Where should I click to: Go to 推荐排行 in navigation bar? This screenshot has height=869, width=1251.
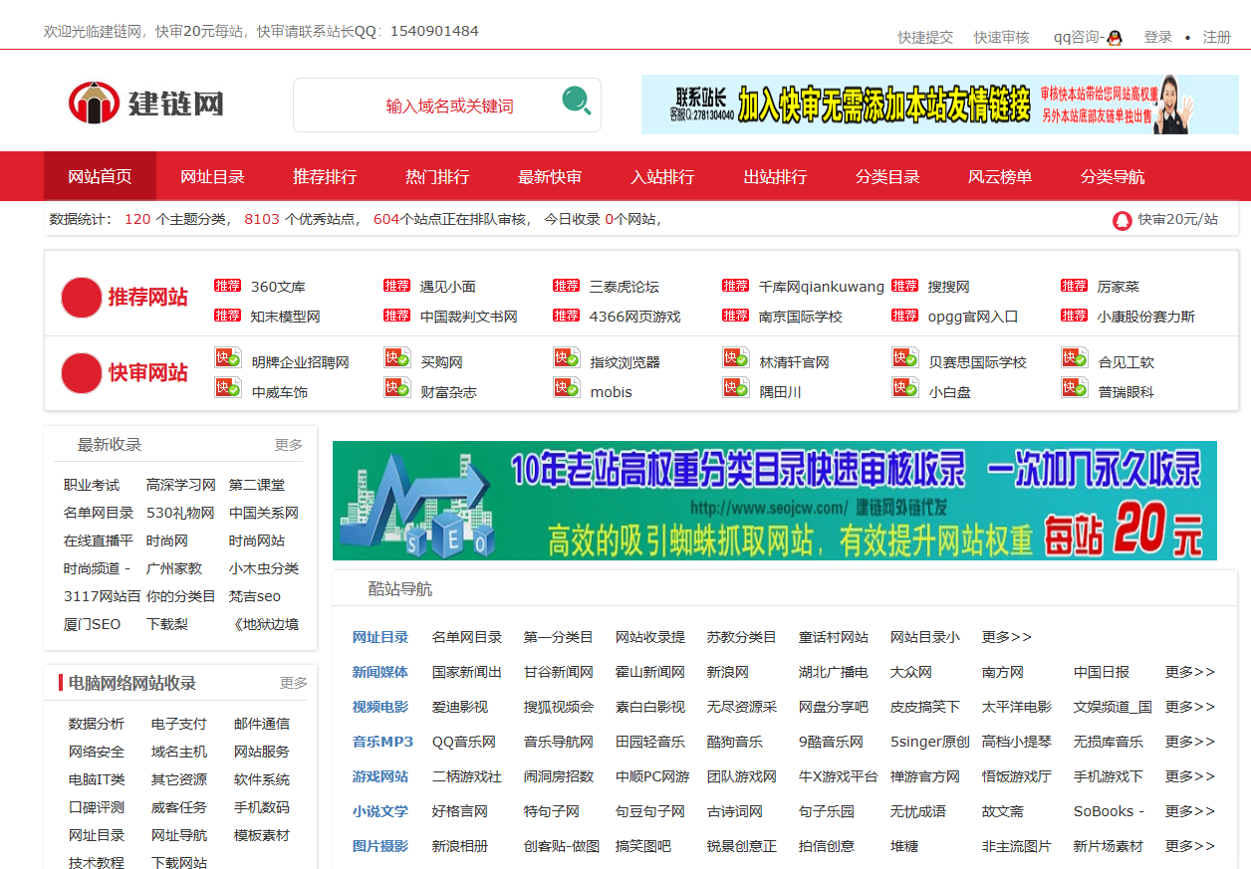click(325, 176)
